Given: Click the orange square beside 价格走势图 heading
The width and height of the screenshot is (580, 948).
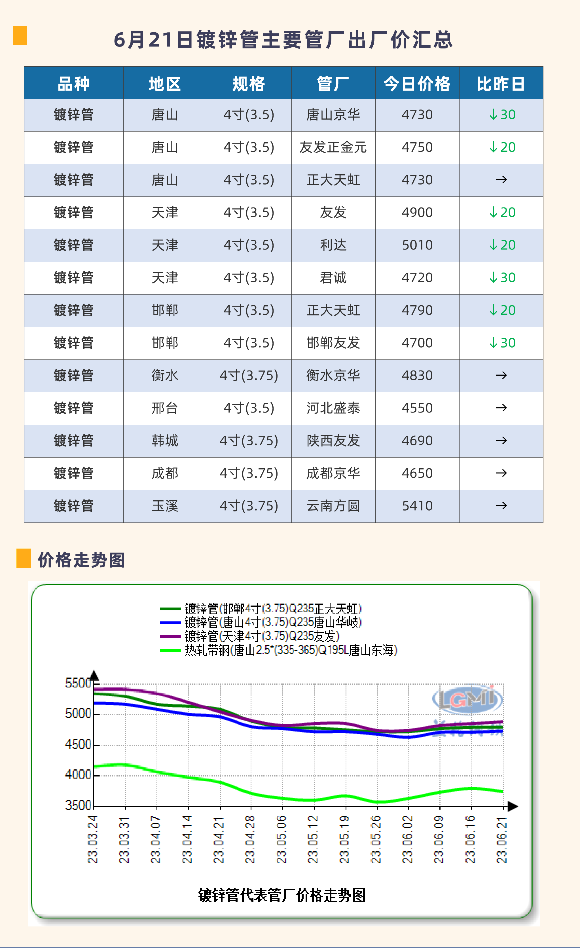Looking at the screenshot, I should coord(24,558).
